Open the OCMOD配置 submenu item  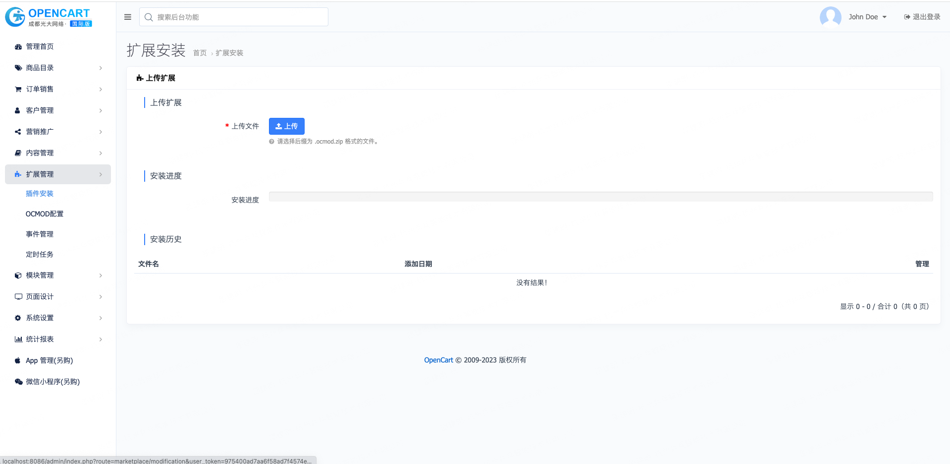click(45, 214)
